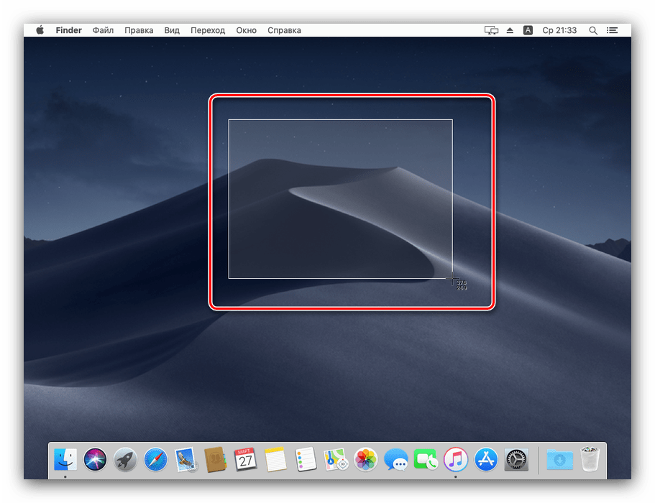
Task: Start a Spotlight search
Action: (592, 30)
